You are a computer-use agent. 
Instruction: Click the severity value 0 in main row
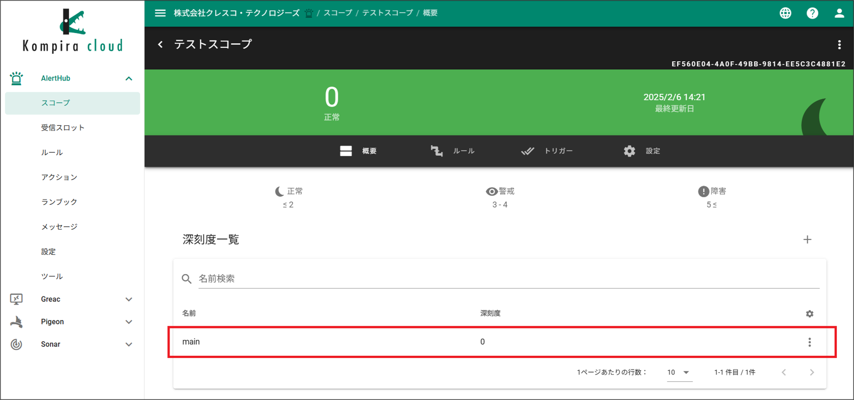pos(482,342)
